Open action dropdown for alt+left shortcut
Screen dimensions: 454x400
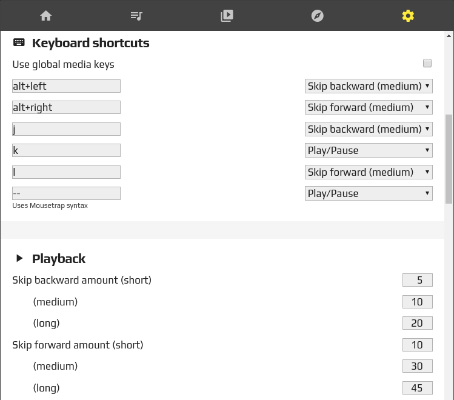pos(369,86)
